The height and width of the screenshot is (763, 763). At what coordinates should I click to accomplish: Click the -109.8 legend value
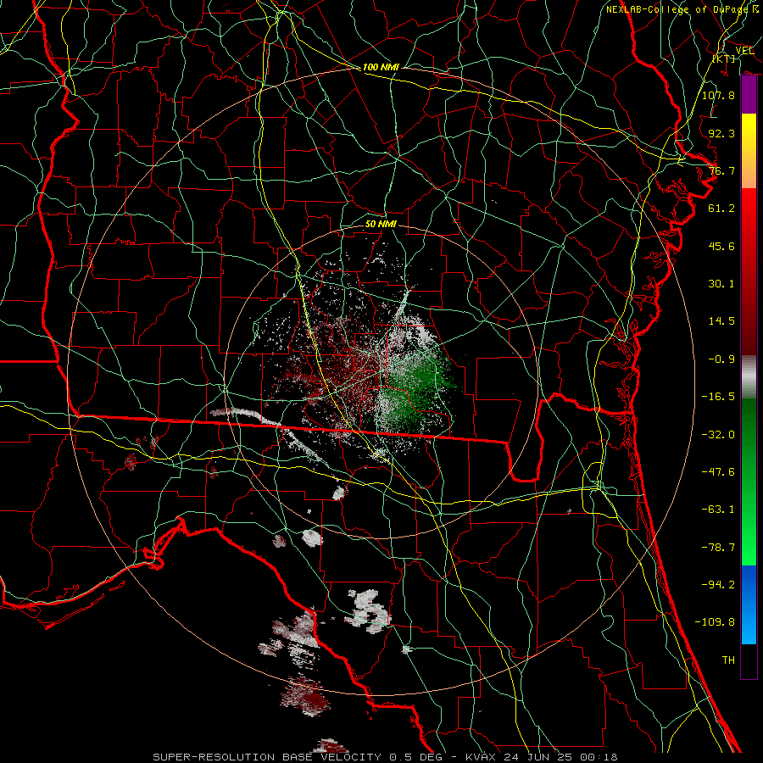pyautogui.click(x=715, y=622)
